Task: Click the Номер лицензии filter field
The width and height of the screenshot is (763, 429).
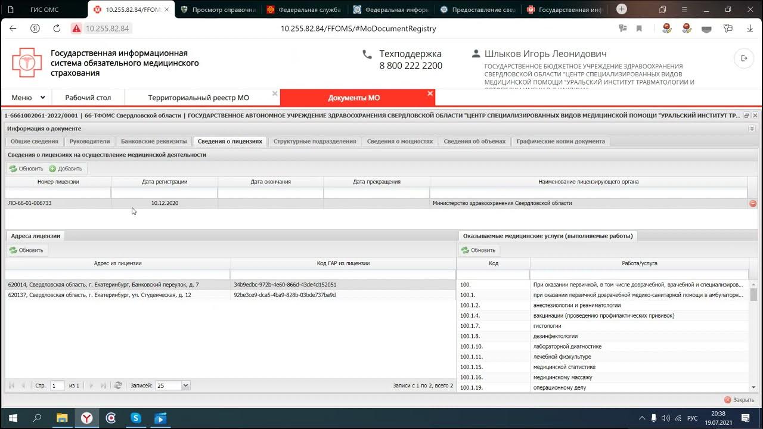Action: (58, 192)
